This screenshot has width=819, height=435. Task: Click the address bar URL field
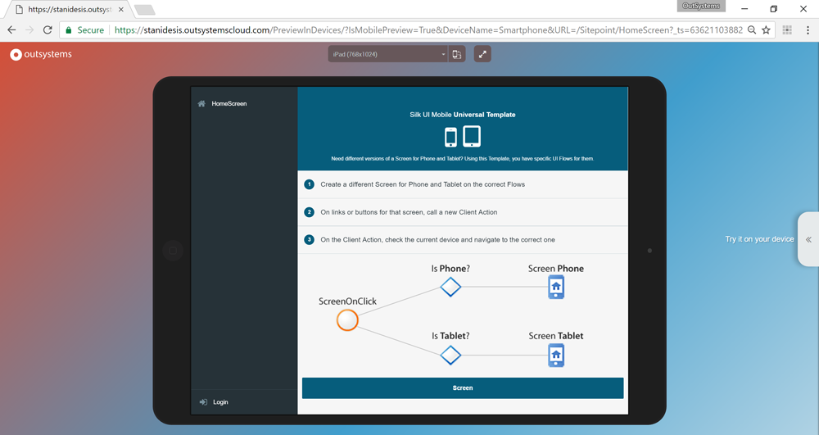coord(426,30)
